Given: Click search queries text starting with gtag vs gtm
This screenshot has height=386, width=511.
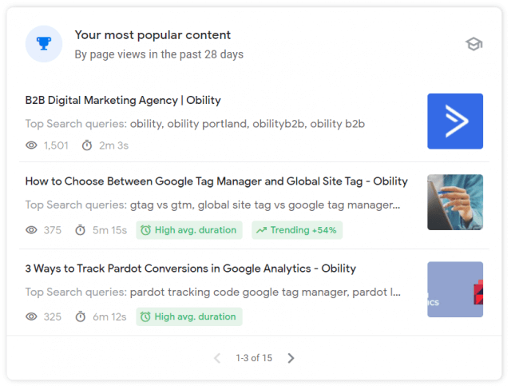Looking at the screenshot, I should 265,205.
